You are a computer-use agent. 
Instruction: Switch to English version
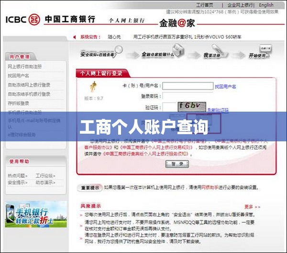(266, 5)
